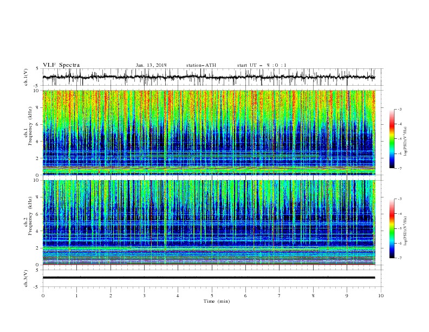Click the 'ch.1(V)' axis label
The height and width of the screenshot is (332, 429).
pos(26,77)
